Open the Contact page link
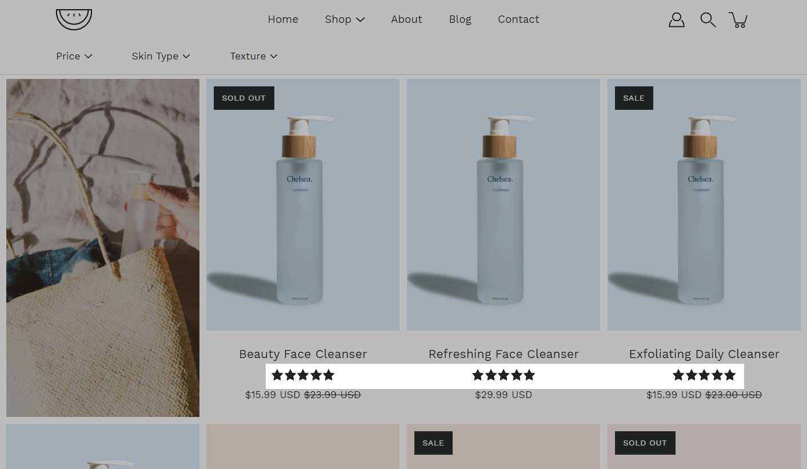The height and width of the screenshot is (469, 807). 518,19
